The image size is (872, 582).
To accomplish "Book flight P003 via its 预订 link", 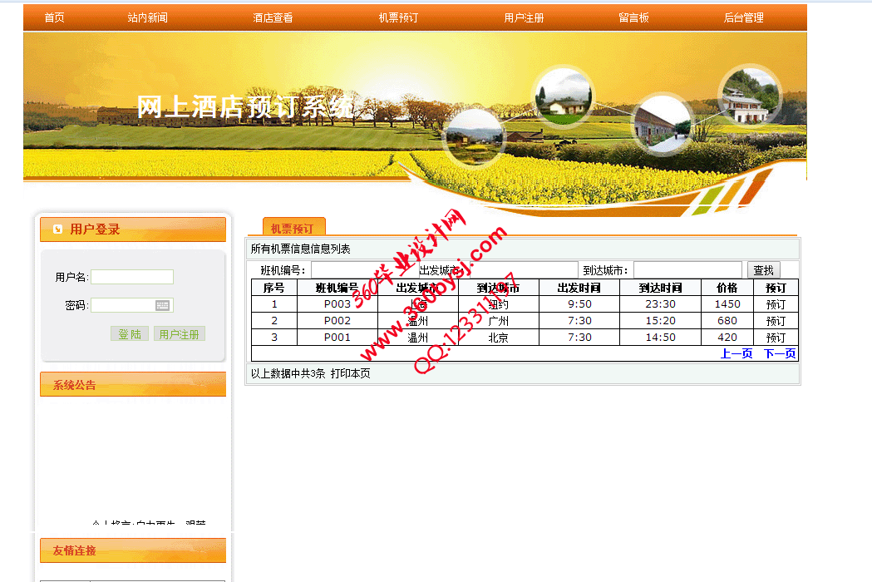I will pos(776,304).
